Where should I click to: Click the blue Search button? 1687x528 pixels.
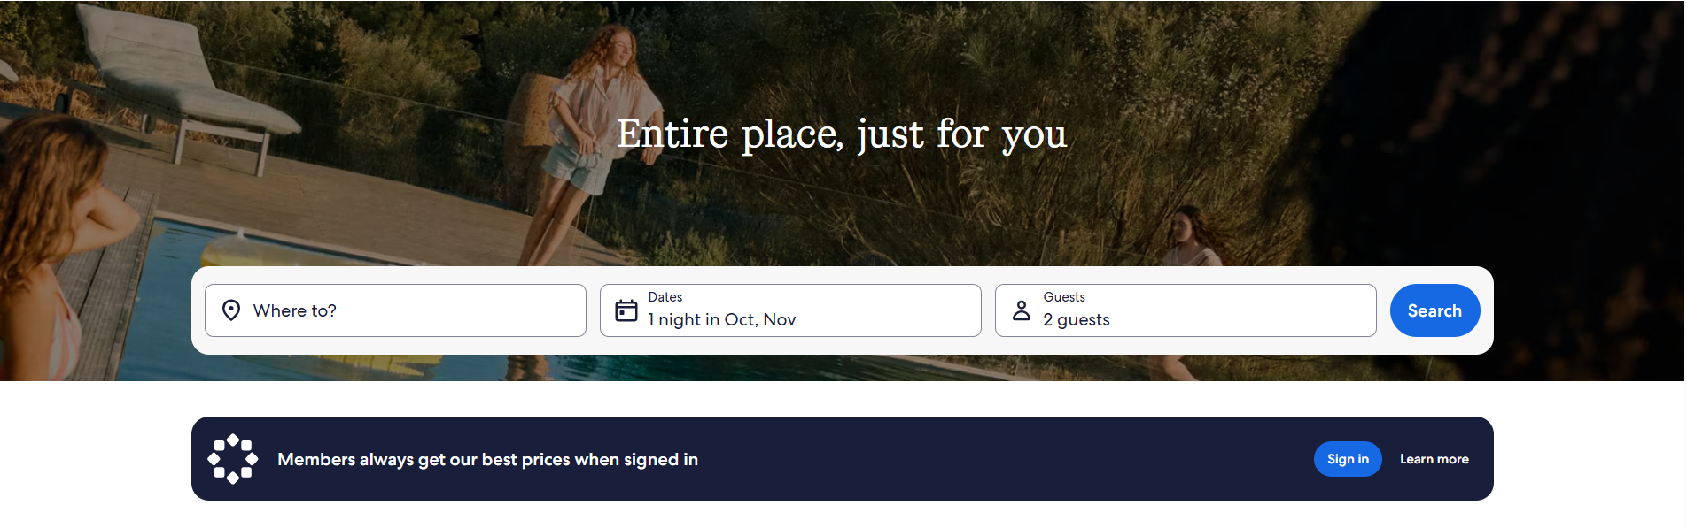(1434, 310)
